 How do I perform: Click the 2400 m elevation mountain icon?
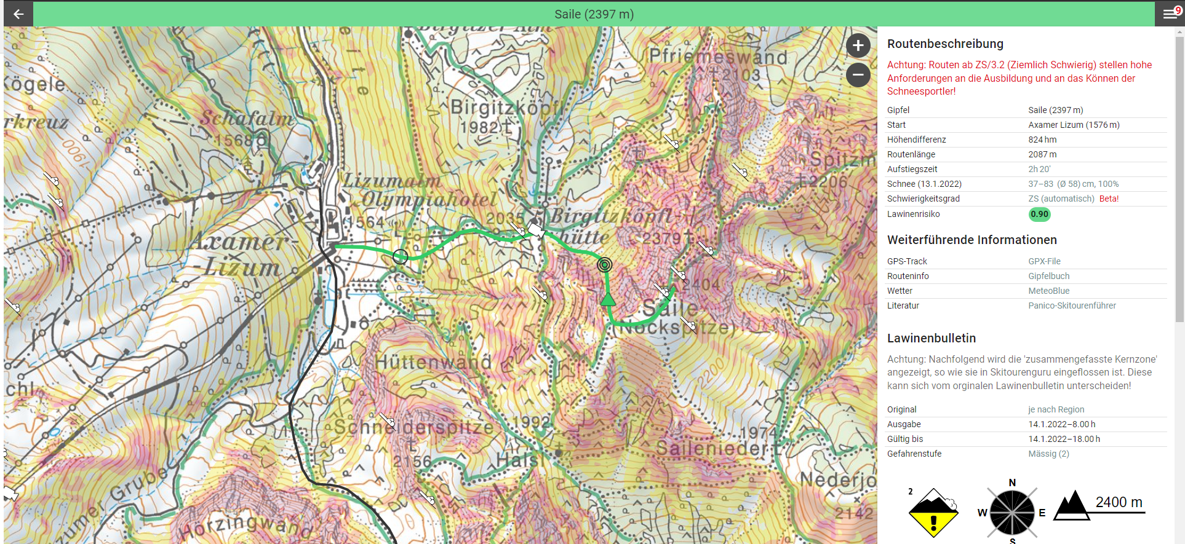click(x=1072, y=505)
